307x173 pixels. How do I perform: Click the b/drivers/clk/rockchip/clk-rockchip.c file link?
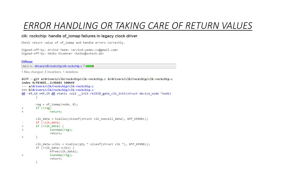coord(63,90)
